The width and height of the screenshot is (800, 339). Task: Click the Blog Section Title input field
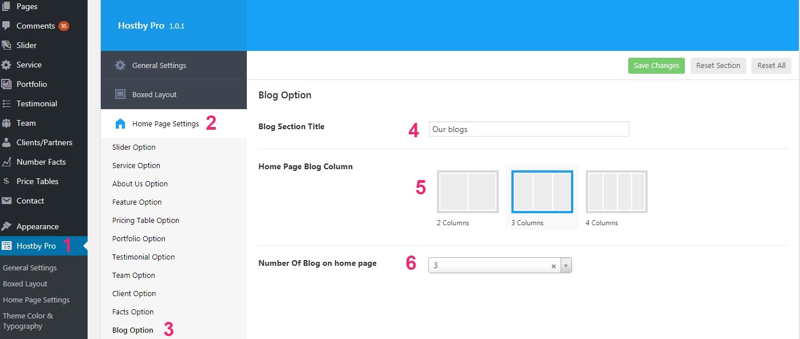529,129
